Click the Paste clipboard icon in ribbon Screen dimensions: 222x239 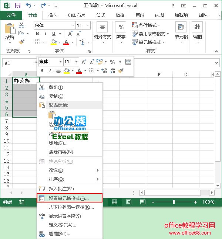[10, 29]
